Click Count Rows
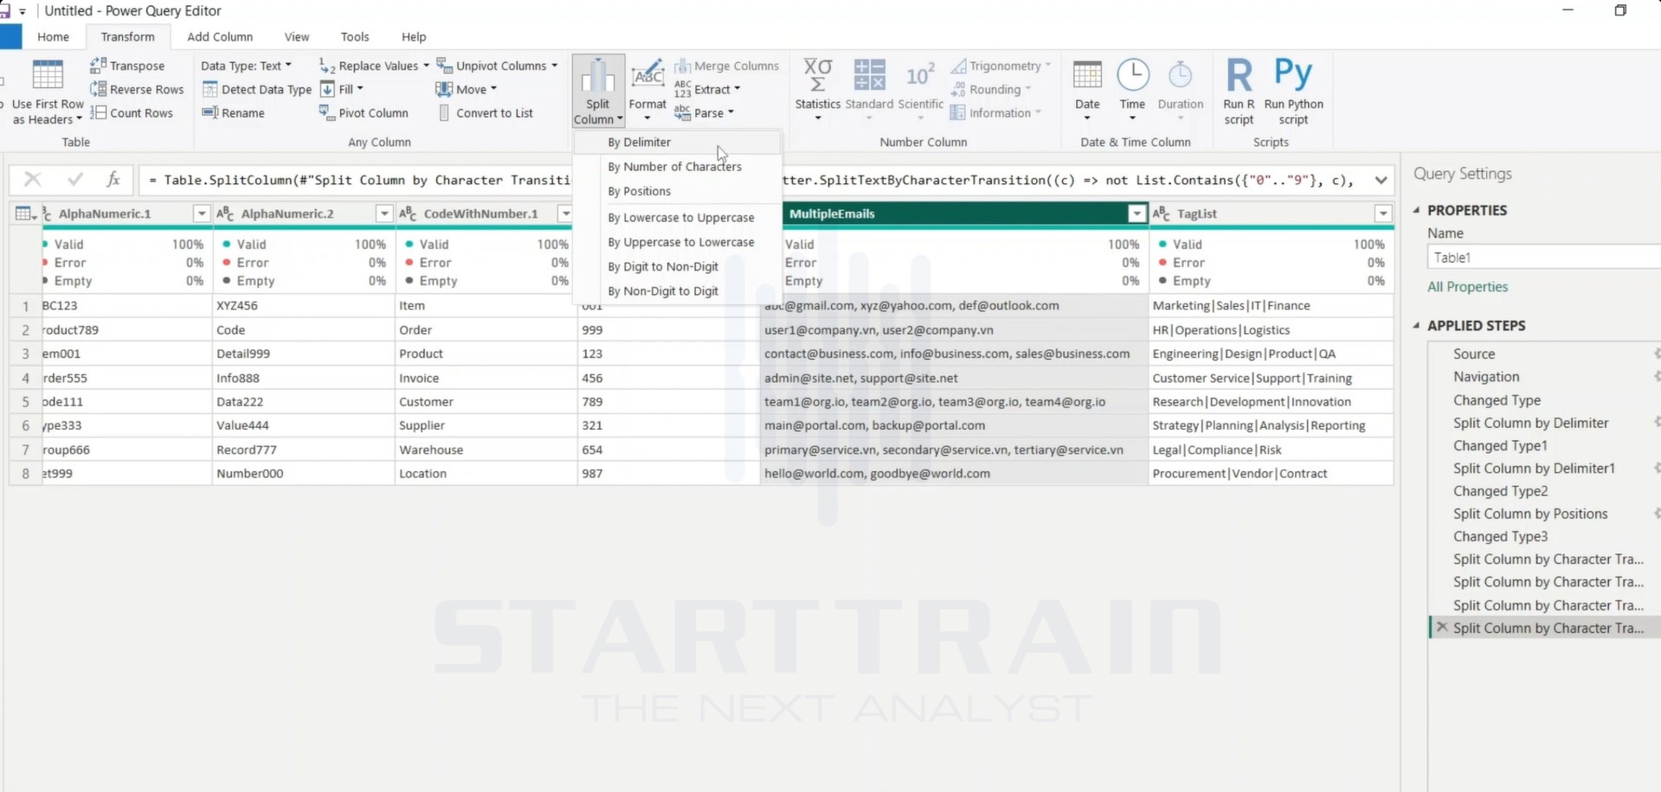 pos(132,112)
